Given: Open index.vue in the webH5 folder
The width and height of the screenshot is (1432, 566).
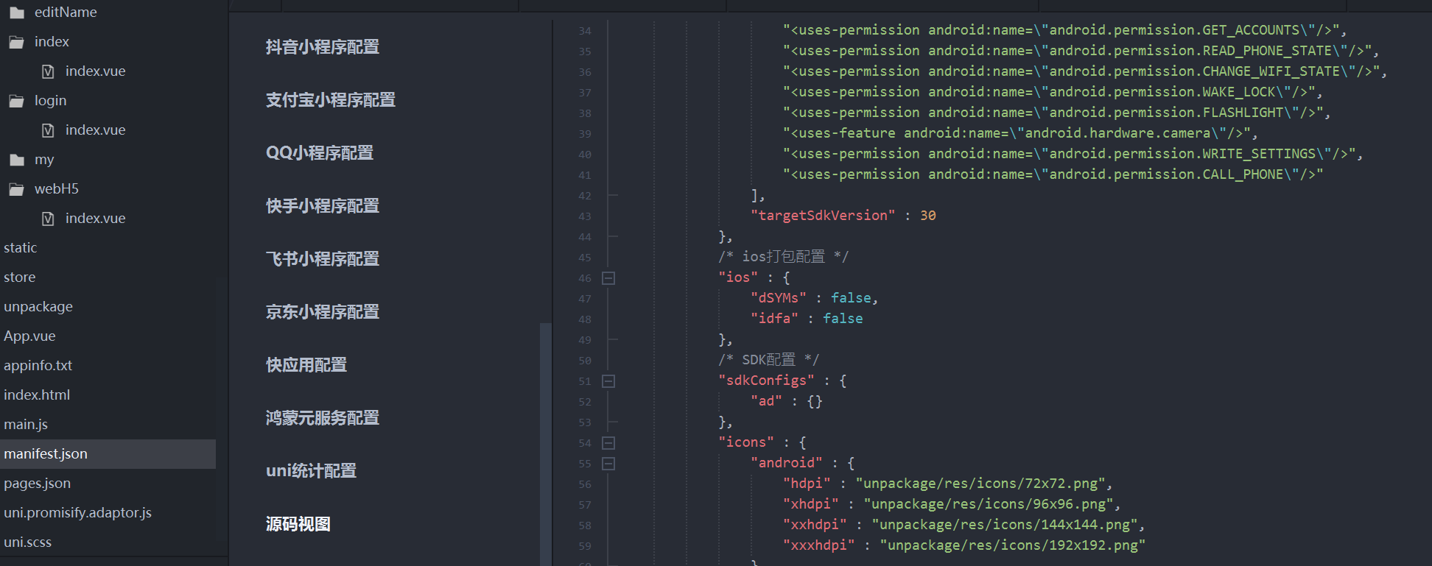Looking at the screenshot, I should coord(95,219).
